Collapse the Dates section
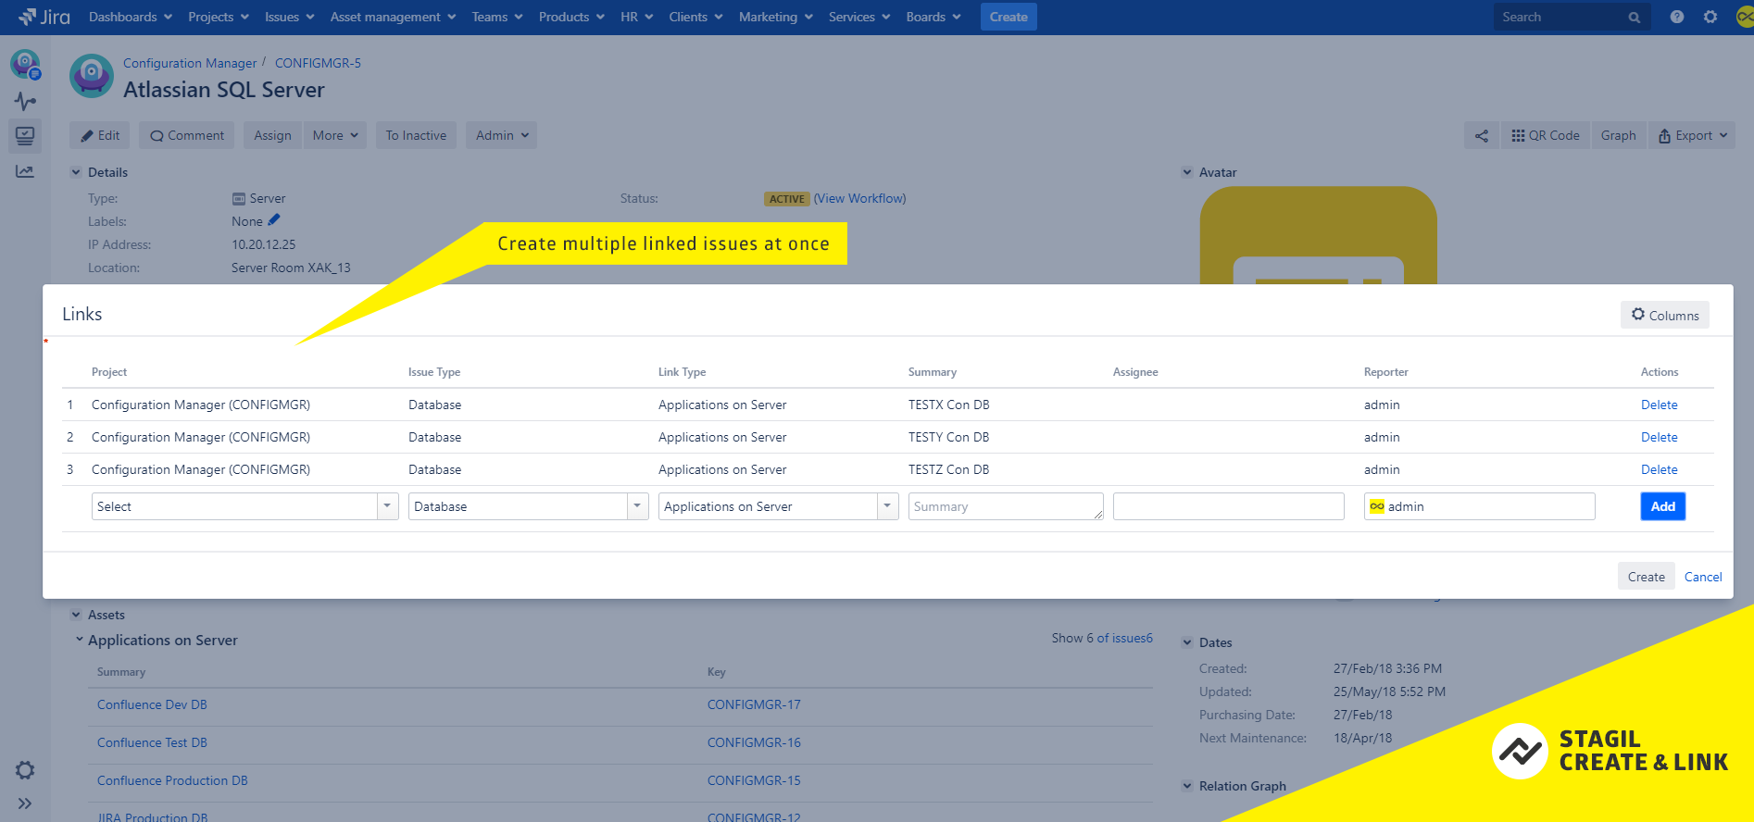Screen dimensions: 1754x822 1187,642
